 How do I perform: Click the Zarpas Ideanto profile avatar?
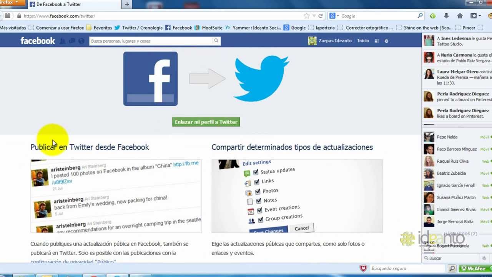(312, 41)
